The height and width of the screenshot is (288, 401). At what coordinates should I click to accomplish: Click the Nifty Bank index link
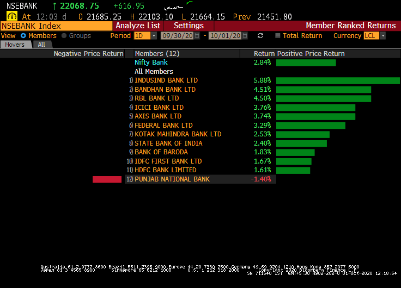[151, 62]
